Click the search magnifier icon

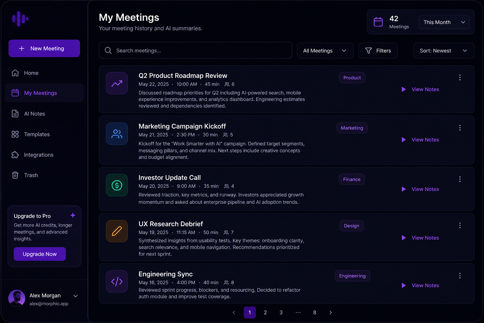click(108, 50)
